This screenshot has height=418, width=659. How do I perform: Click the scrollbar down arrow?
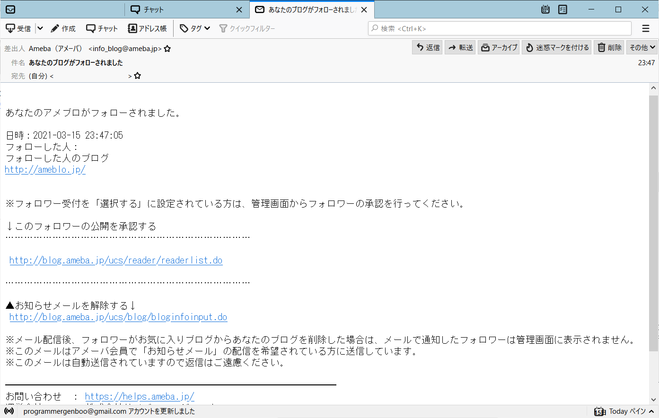coord(654,400)
